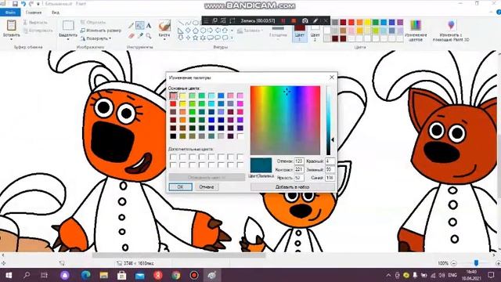This screenshot has width=501, height=282.
Task: Click the Bandicam drawing pencil icon
Action: (315, 21)
